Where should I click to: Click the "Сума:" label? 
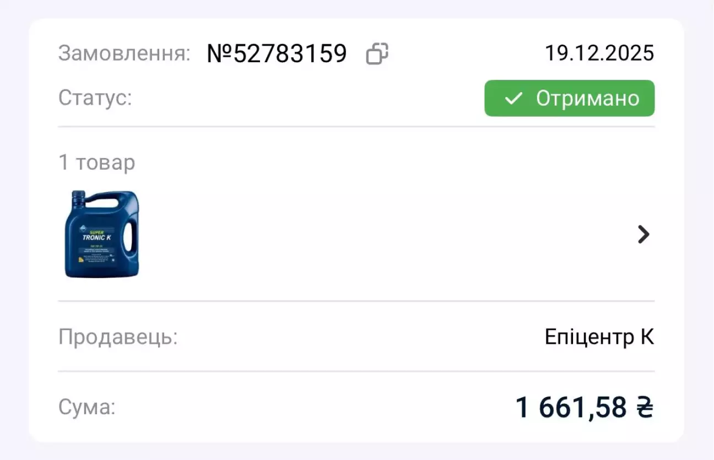coord(86,408)
